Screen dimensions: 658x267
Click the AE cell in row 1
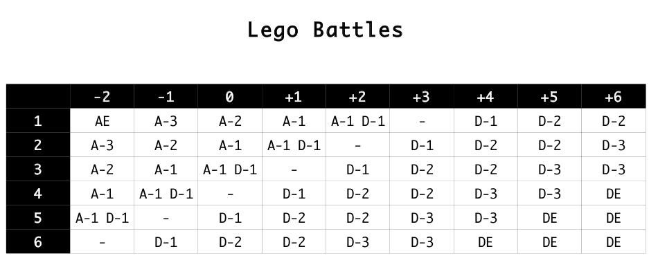(x=102, y=121)
